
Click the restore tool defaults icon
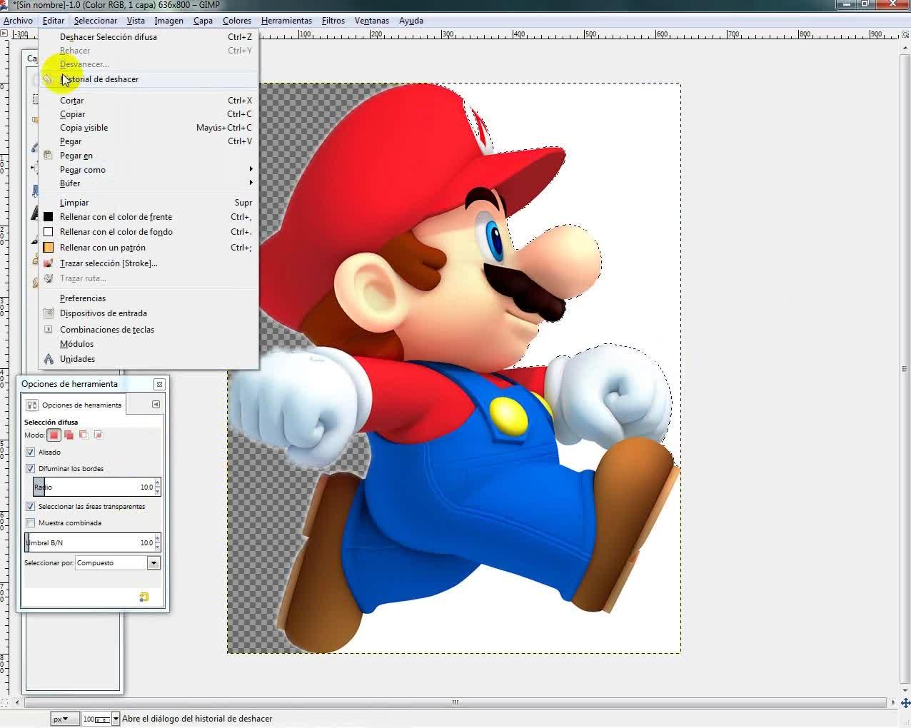point(144,597)
